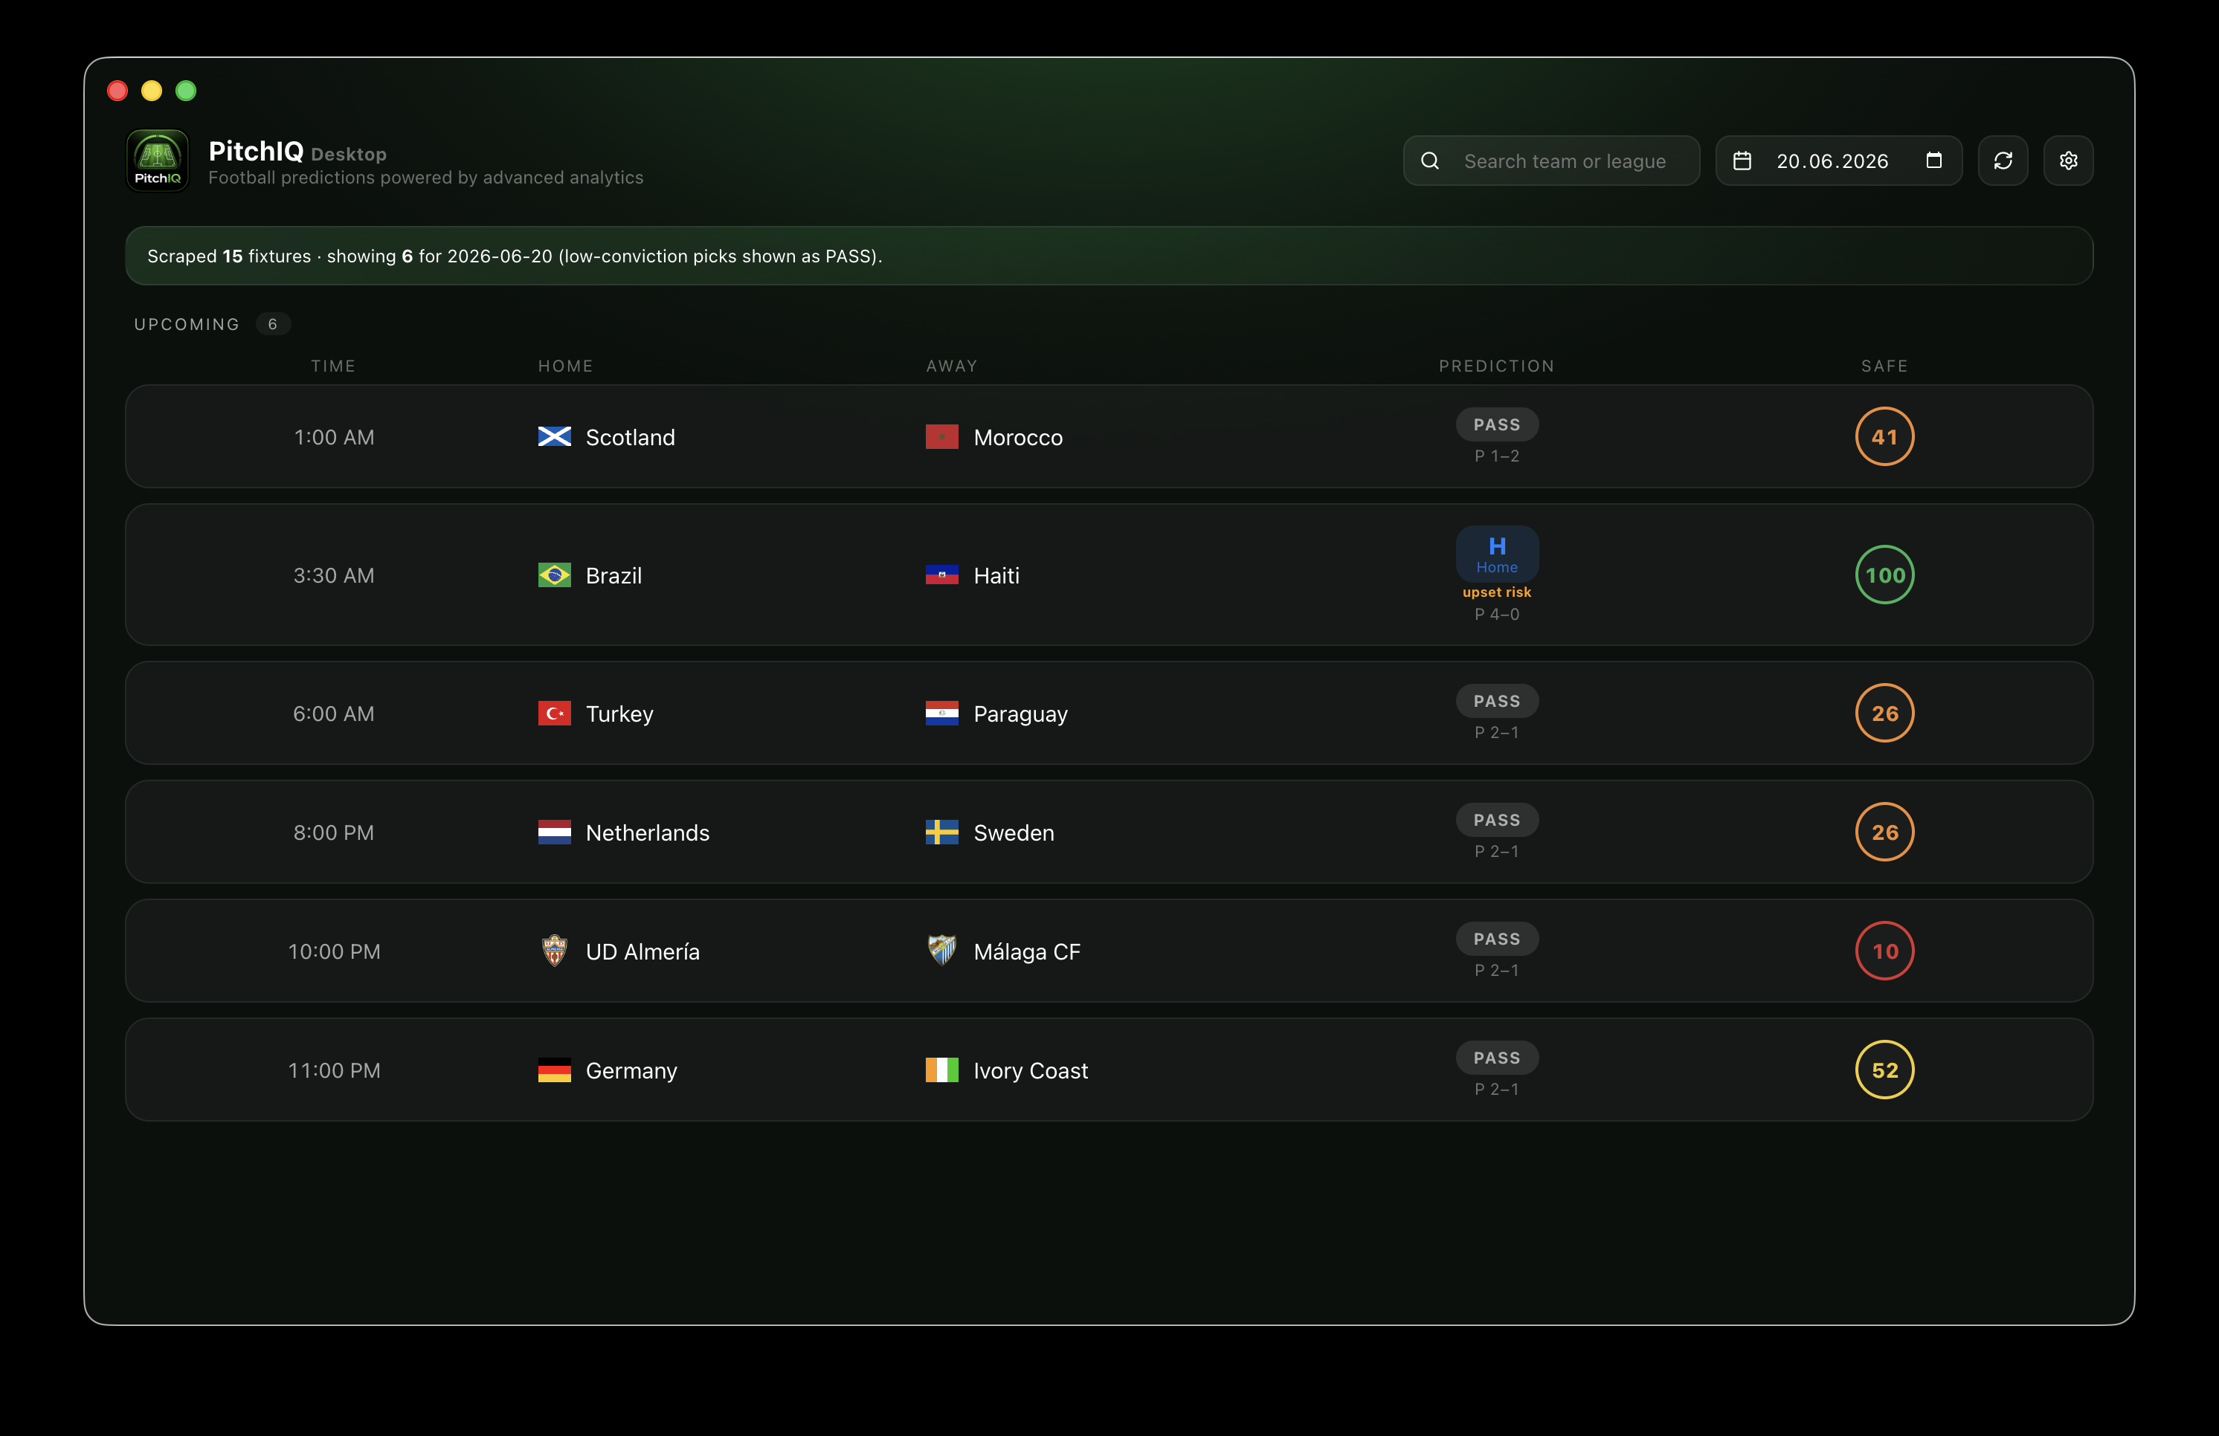Click the 10:00 PM kickoff time

click(334, 951)
